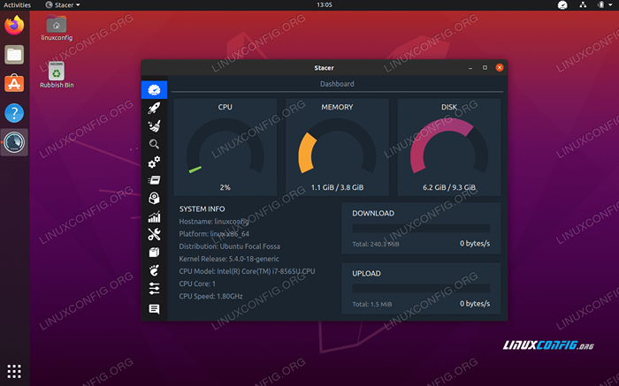Click the upload 0 bytes/s rate
Image resolution: width=619 pixels, height=386 pixels.
click(475, 304)
